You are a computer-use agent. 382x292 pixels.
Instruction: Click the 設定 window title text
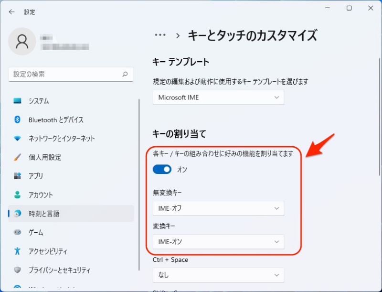(x=30, y=12)
